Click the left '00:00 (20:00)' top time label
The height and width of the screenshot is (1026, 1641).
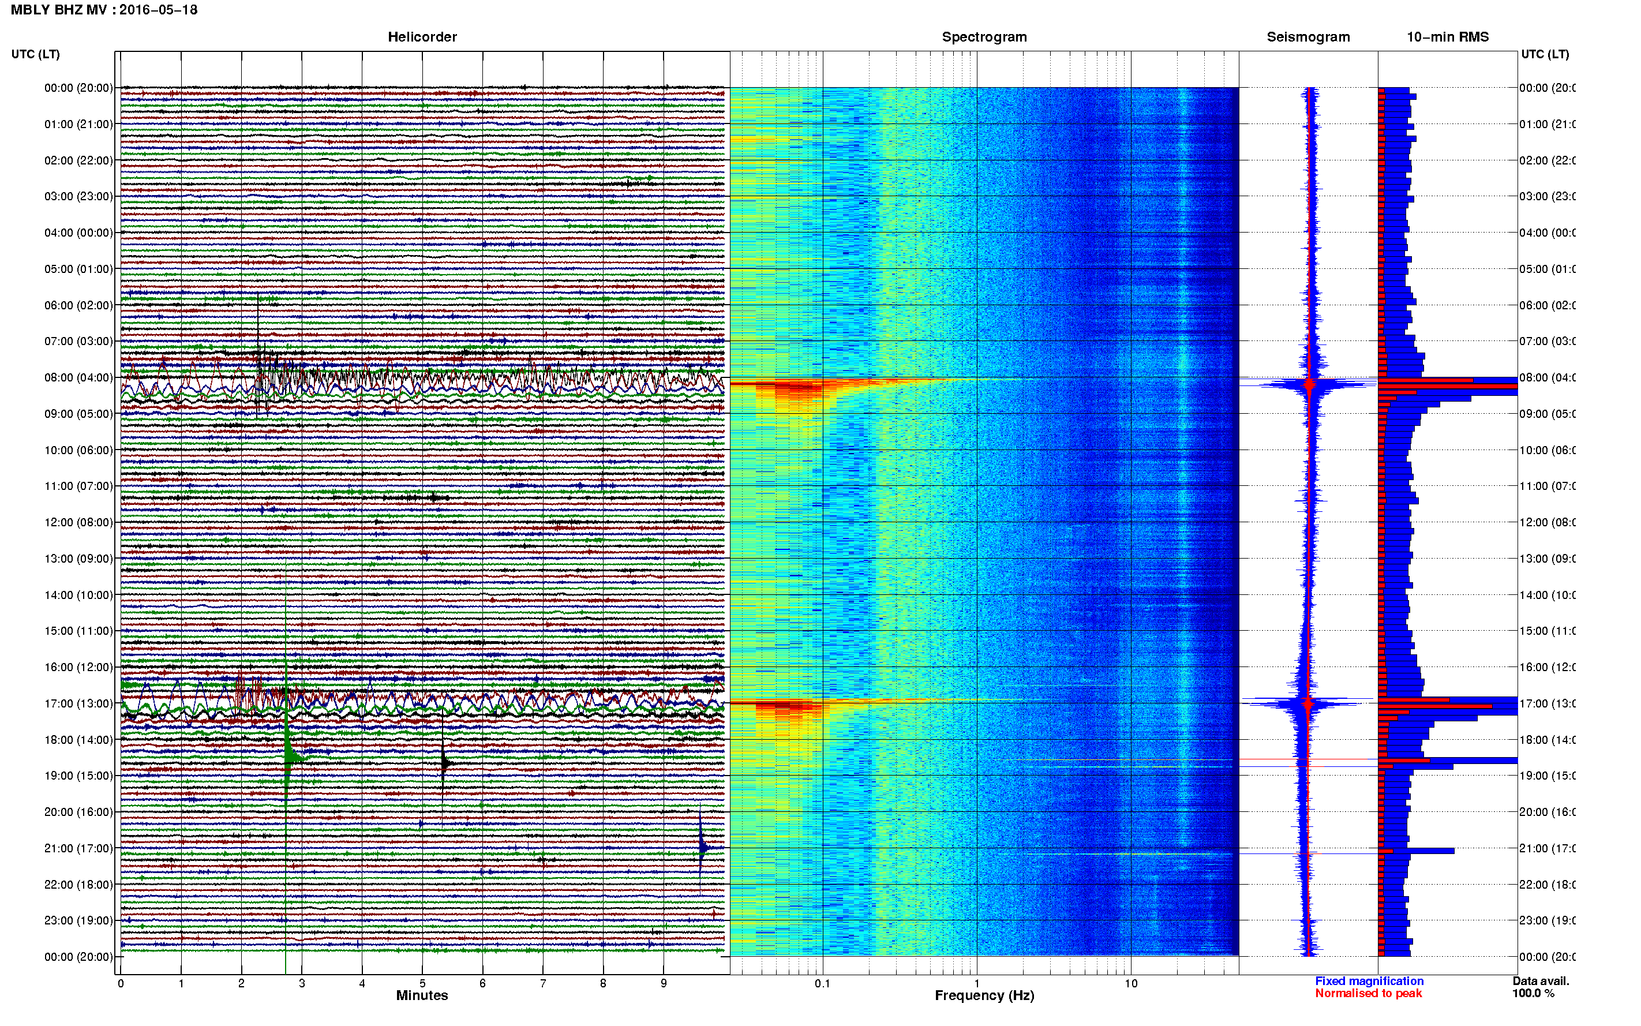(x=78, y=88)
